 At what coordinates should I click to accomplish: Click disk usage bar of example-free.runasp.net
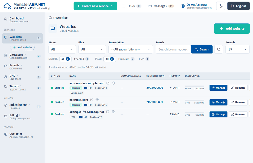point(195,113)
